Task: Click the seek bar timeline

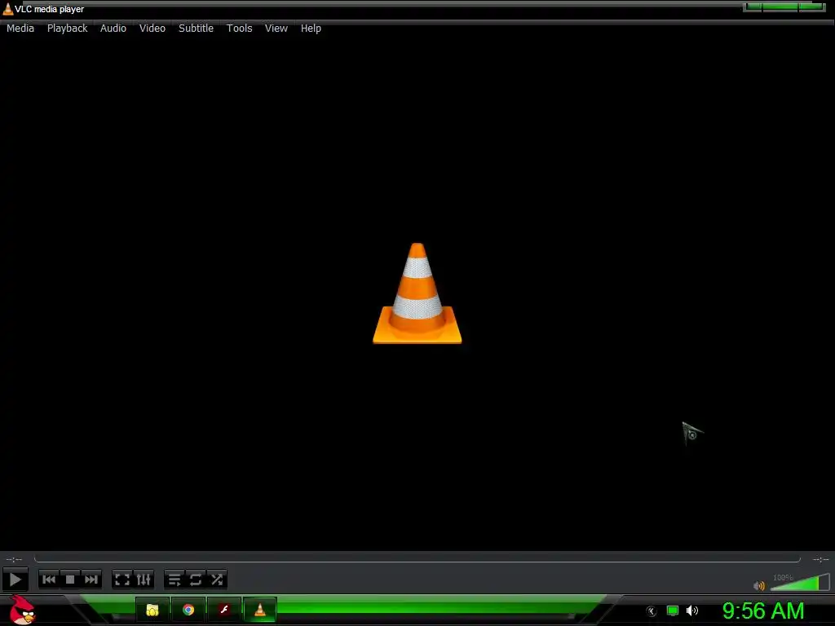Action: click(417, 559)
